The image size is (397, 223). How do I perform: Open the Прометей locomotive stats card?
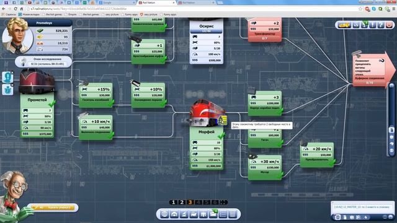tap(37, 116)
